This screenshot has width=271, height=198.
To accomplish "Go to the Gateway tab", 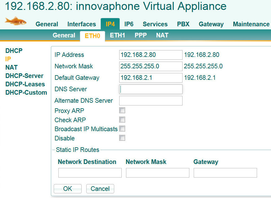I will [x=211, y=24].
